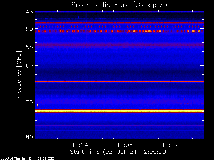The width and height of the screenshot is (214, 160).
Task: Click the solid red band near 64 MHz
Action: (119, 81)
